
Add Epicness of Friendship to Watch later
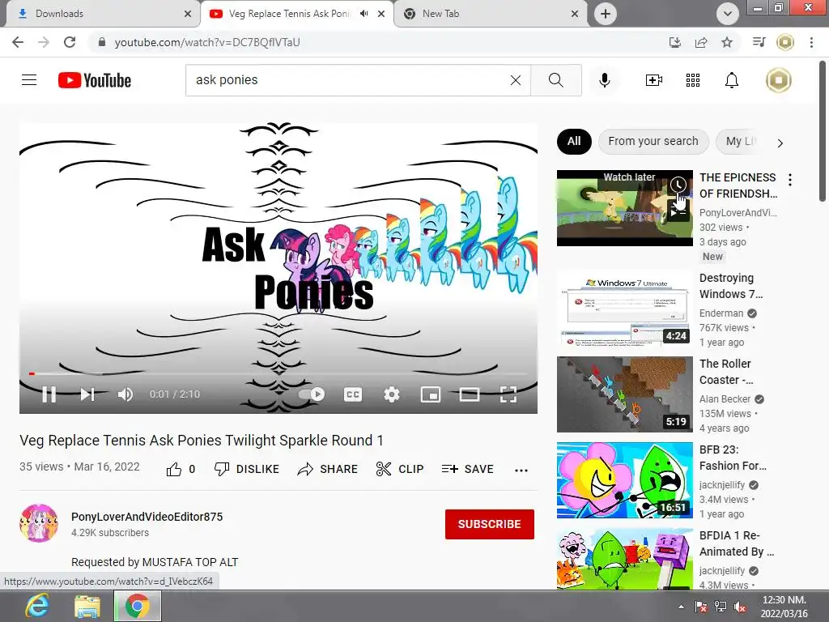678,184
